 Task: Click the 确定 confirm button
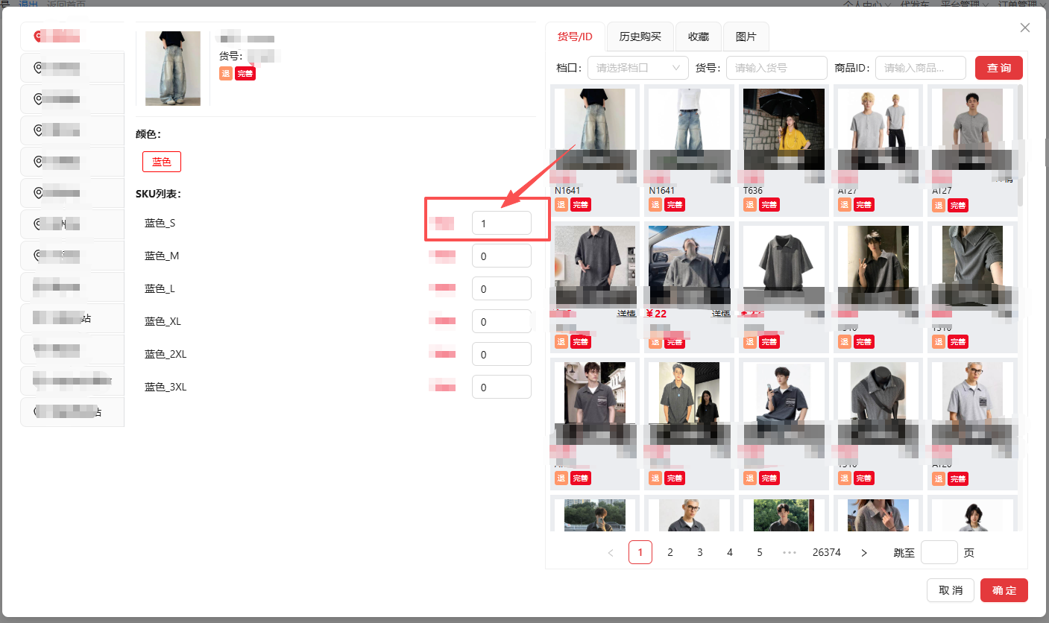(1004, 590)
